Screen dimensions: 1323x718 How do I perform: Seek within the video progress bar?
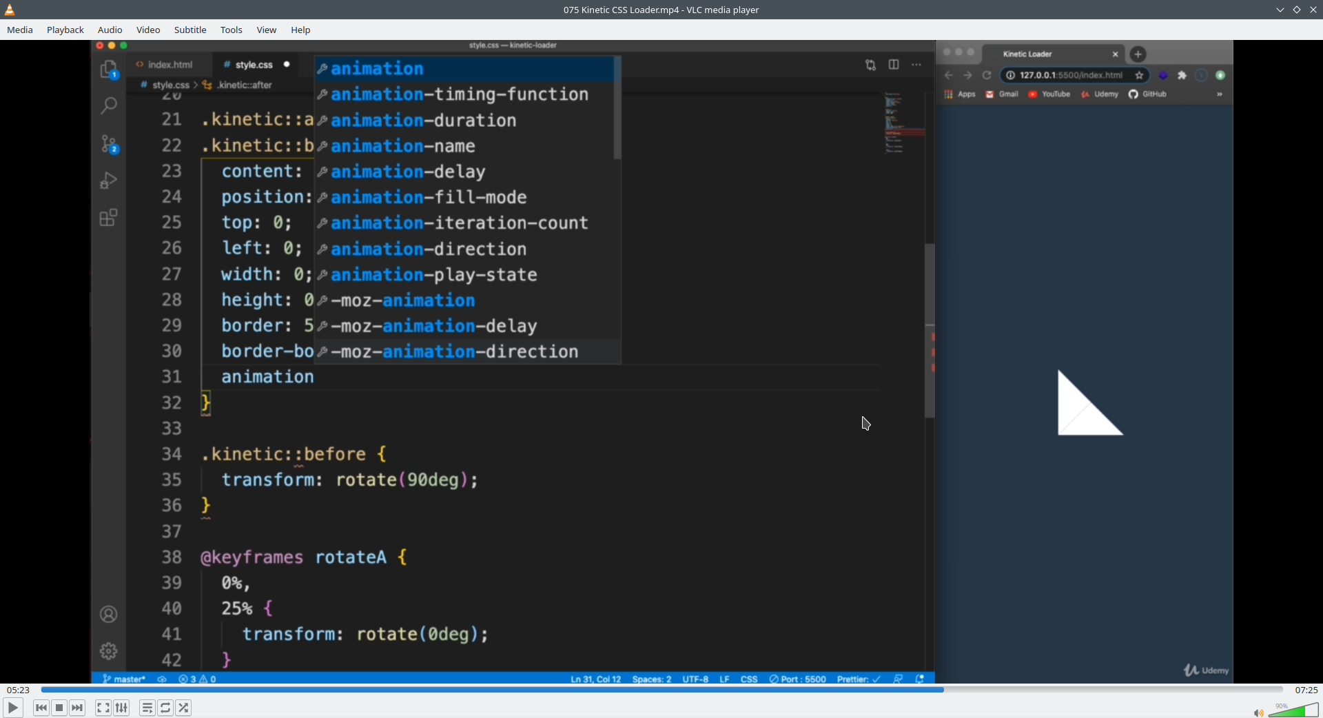click(x=661, y=690)
